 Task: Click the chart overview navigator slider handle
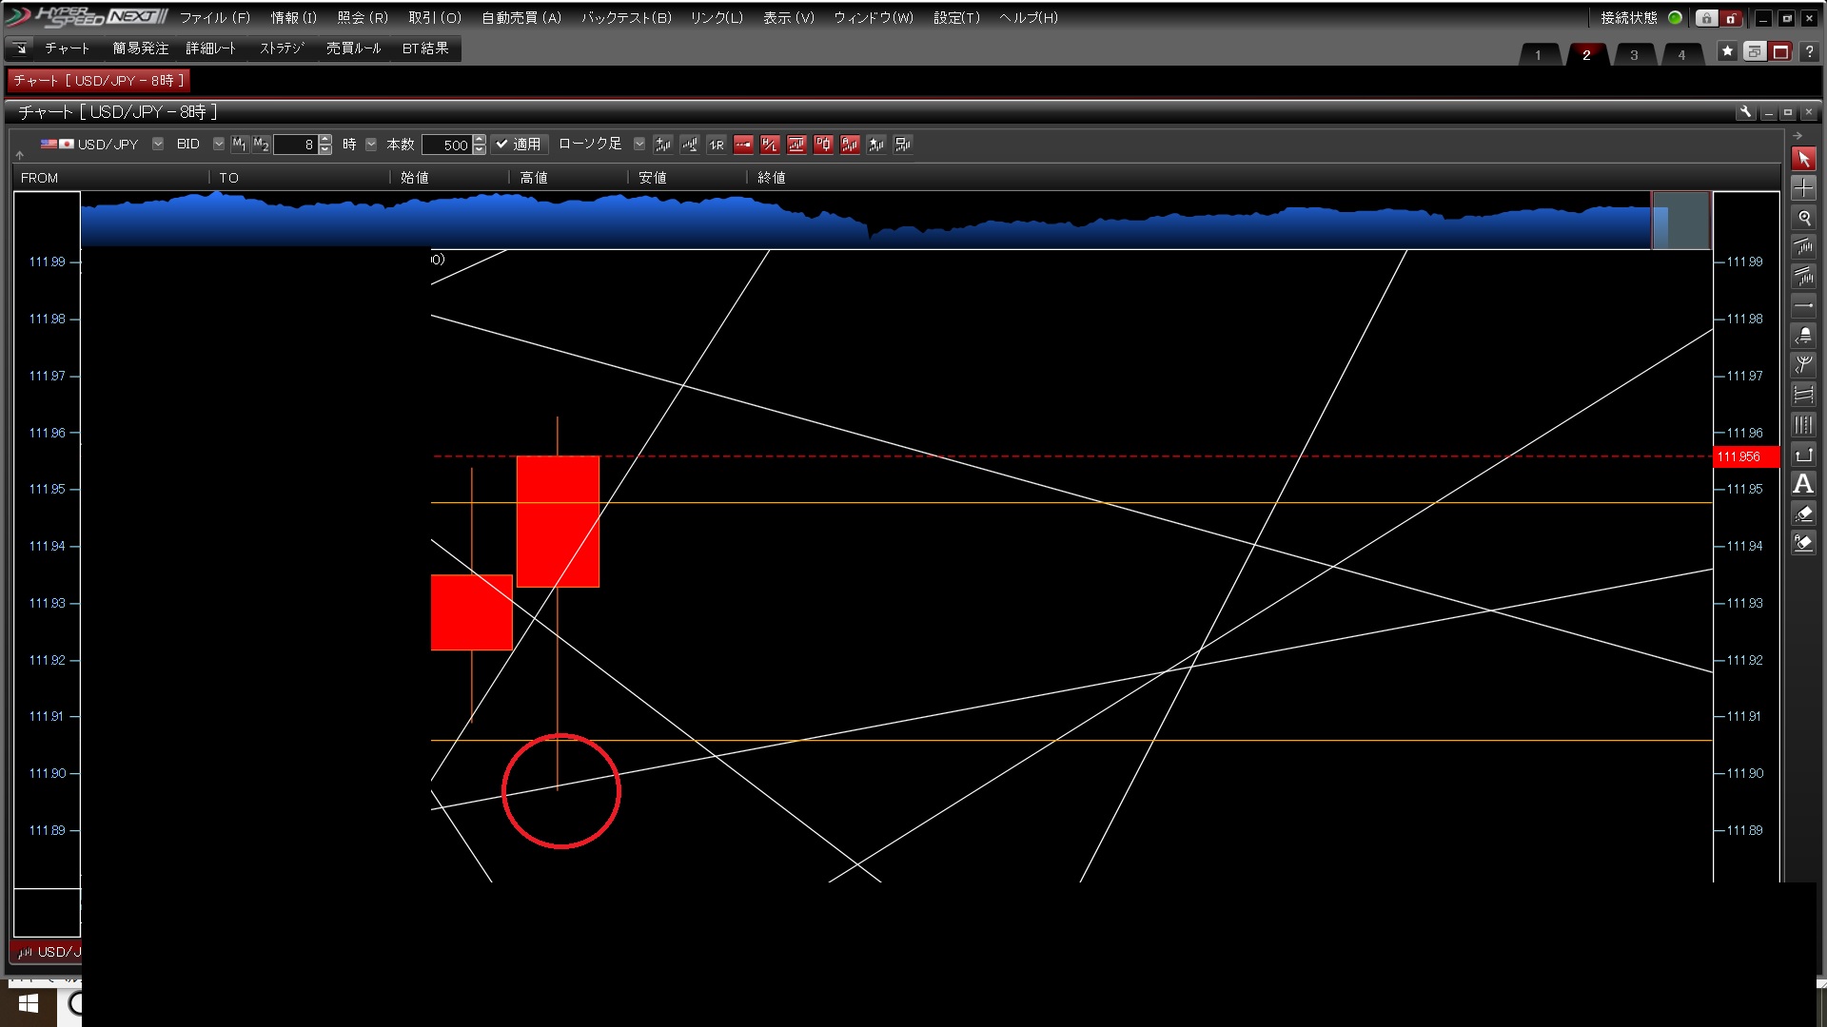[1680, 221]
